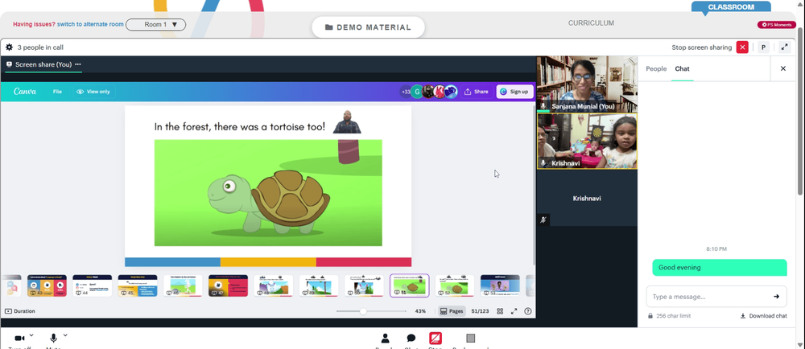Click the P button beside stop sharing
The image size is (805, 349).
[x=763, y=47]
